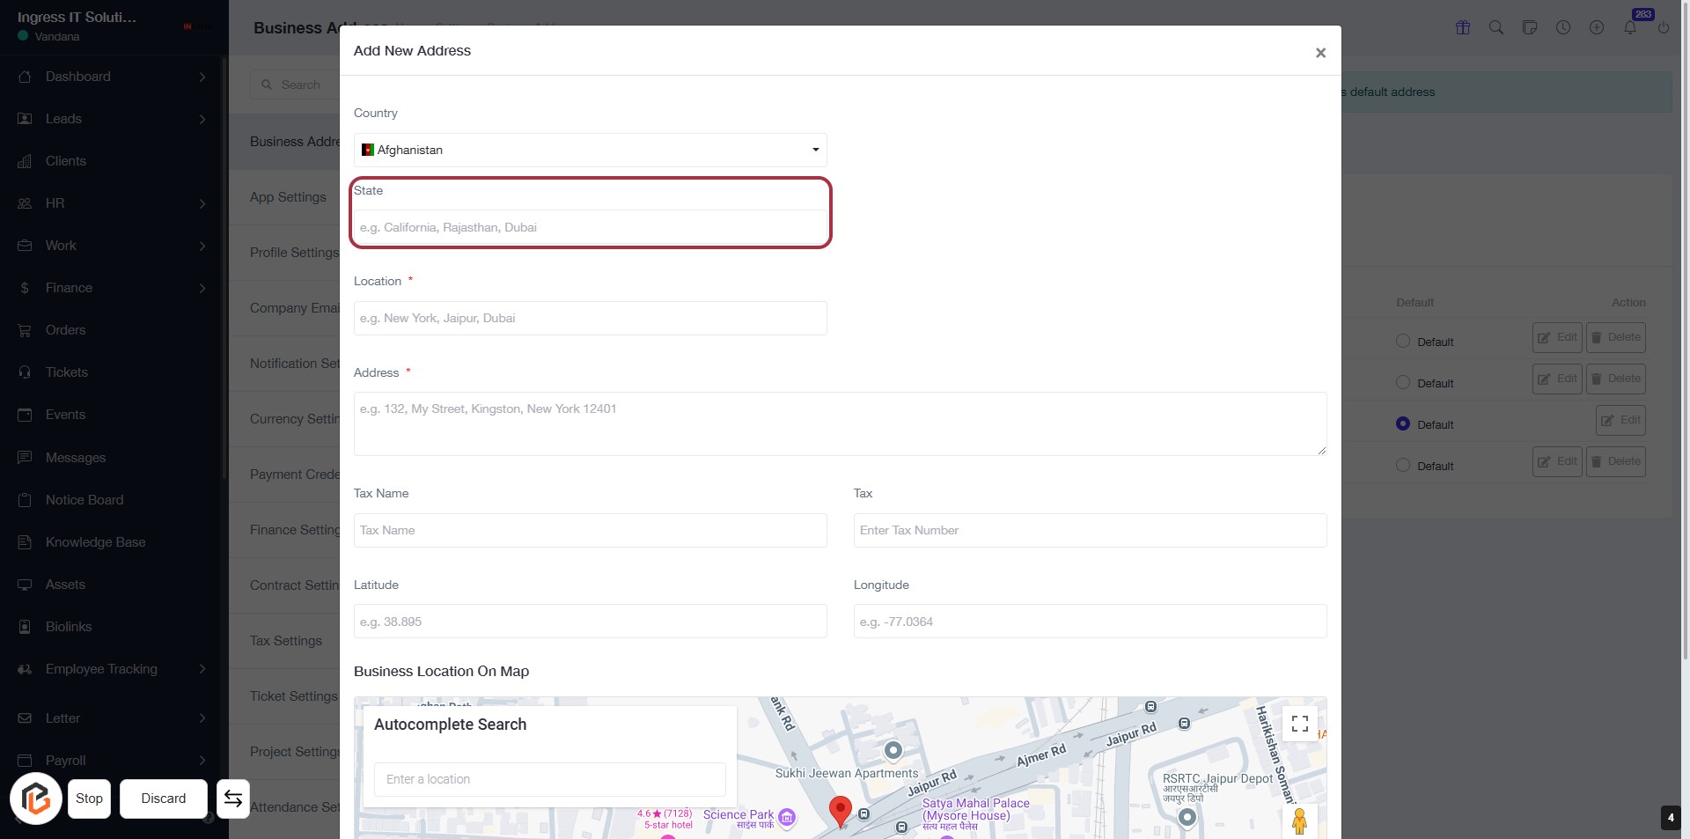
Task: Click the swap arrows recorder button
Action: pyautogui.click(x=233, y=799)
